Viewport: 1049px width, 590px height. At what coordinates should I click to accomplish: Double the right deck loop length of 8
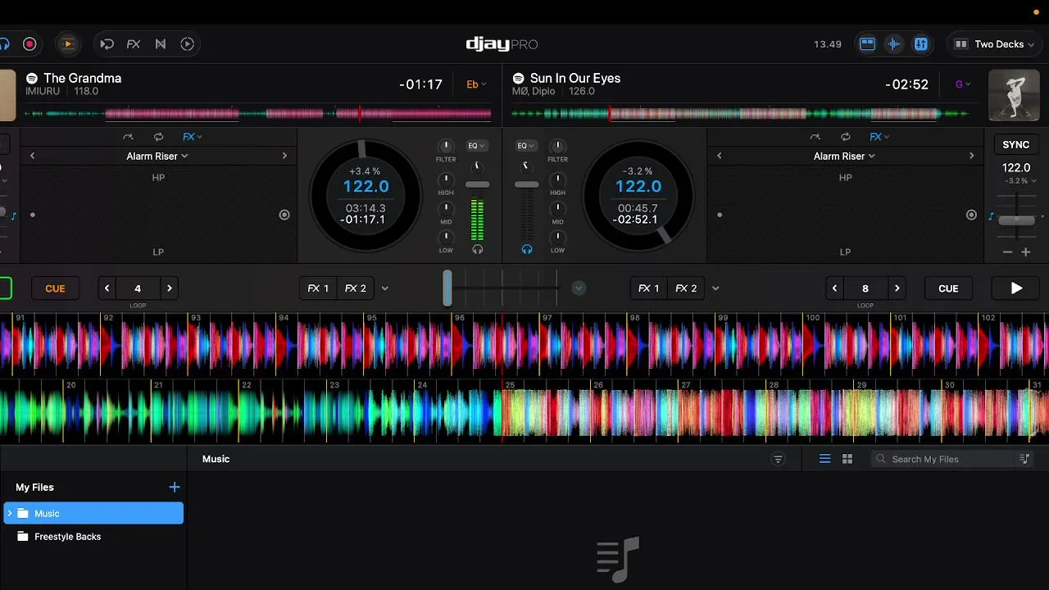click(897, 288)
